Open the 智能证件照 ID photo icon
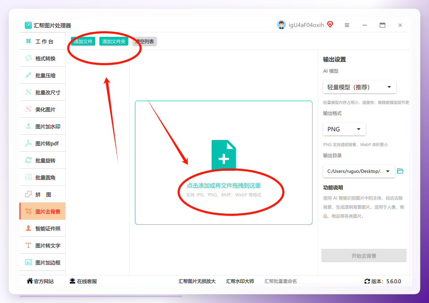Viewport: 429px width, 303px height. click(x=28, y=228)
